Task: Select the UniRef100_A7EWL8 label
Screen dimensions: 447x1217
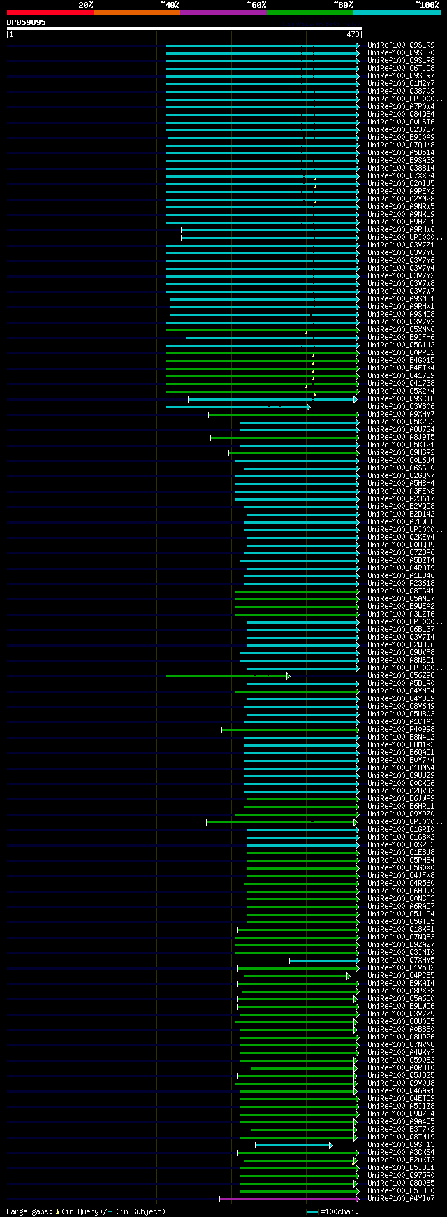Action: point(401,521)
